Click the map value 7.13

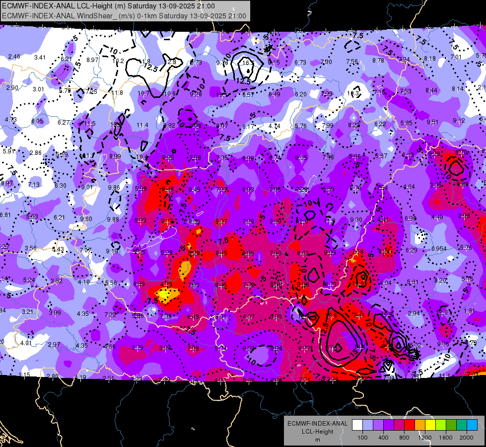click(x=34, y=185)
